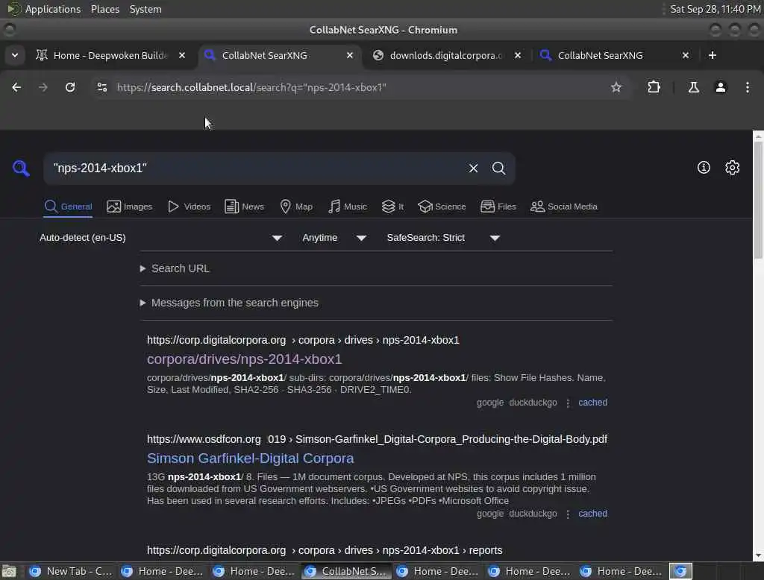Close the downlods.digitalcorpora tab
This screenshot has width=764, height=580.
[x=518, y=55]
